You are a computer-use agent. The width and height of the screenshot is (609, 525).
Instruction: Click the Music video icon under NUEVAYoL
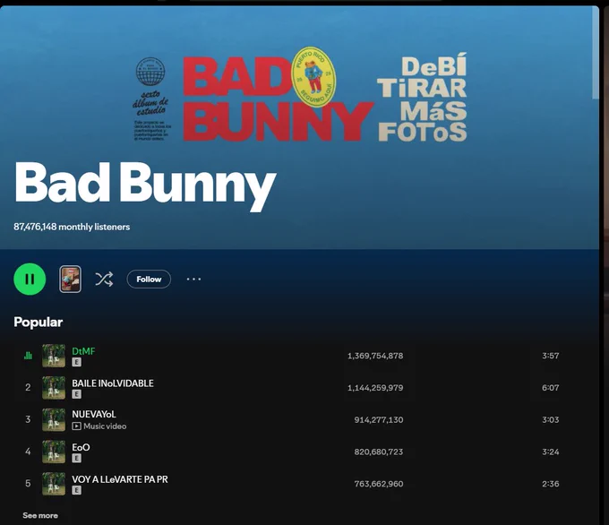point(76,426)
